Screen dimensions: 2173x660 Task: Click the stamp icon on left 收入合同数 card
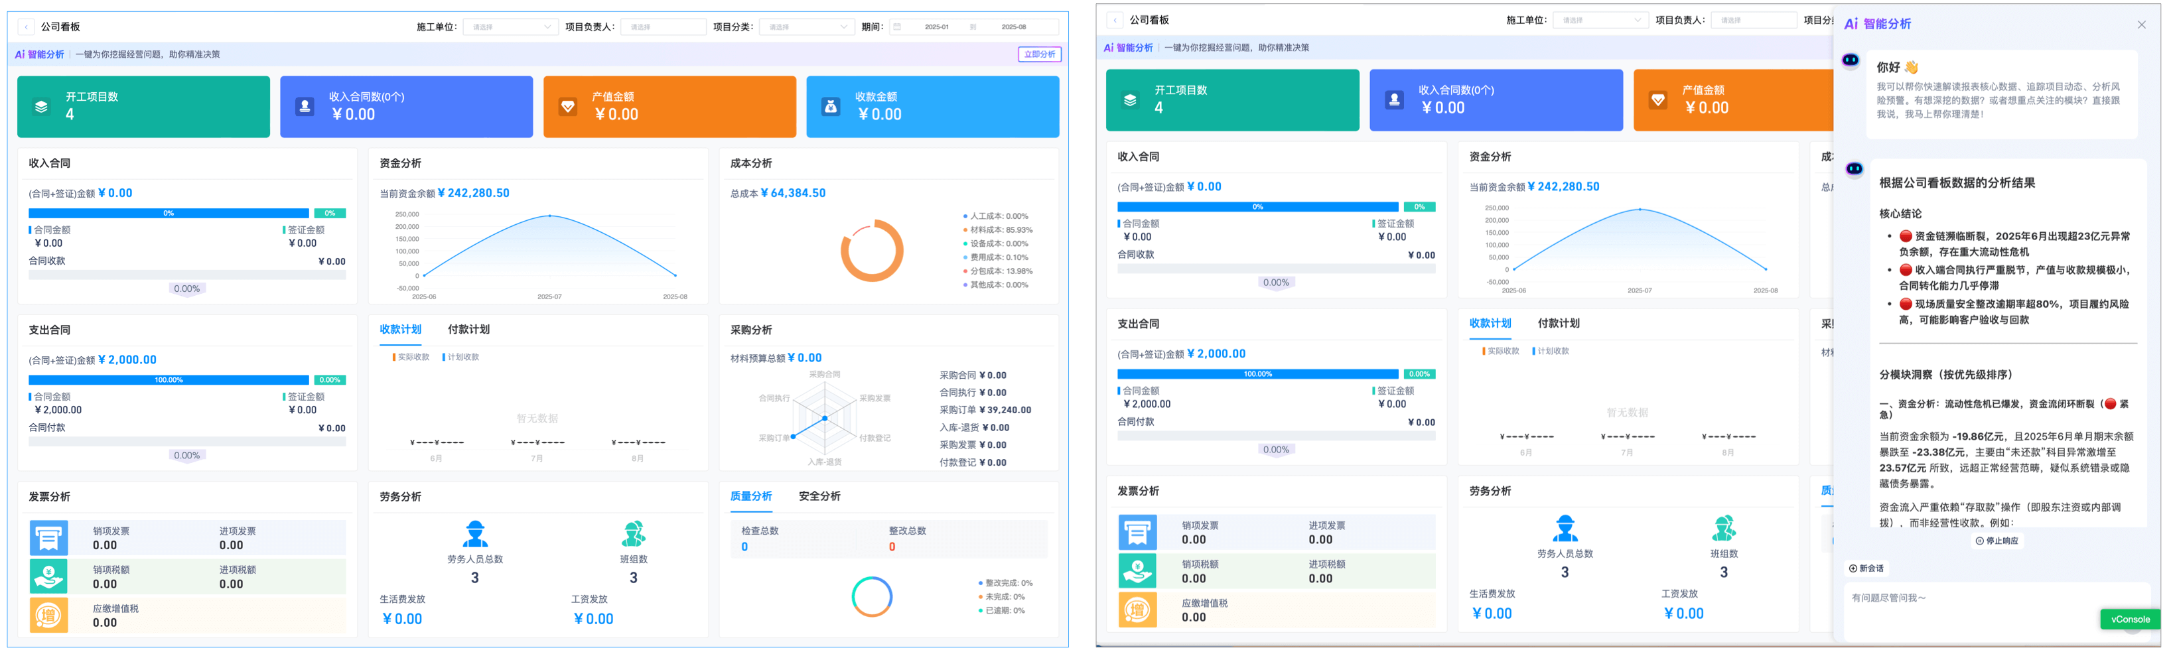(x=305, y=107)
